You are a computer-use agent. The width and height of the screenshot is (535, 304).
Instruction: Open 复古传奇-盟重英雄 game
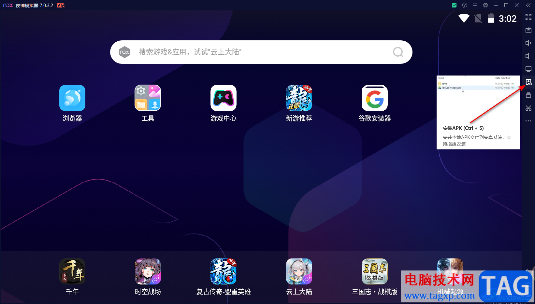pyautogui.click(x=224, y=271)
